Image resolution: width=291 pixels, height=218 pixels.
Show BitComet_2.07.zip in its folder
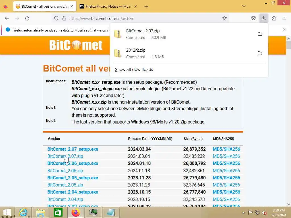point(260,34)
